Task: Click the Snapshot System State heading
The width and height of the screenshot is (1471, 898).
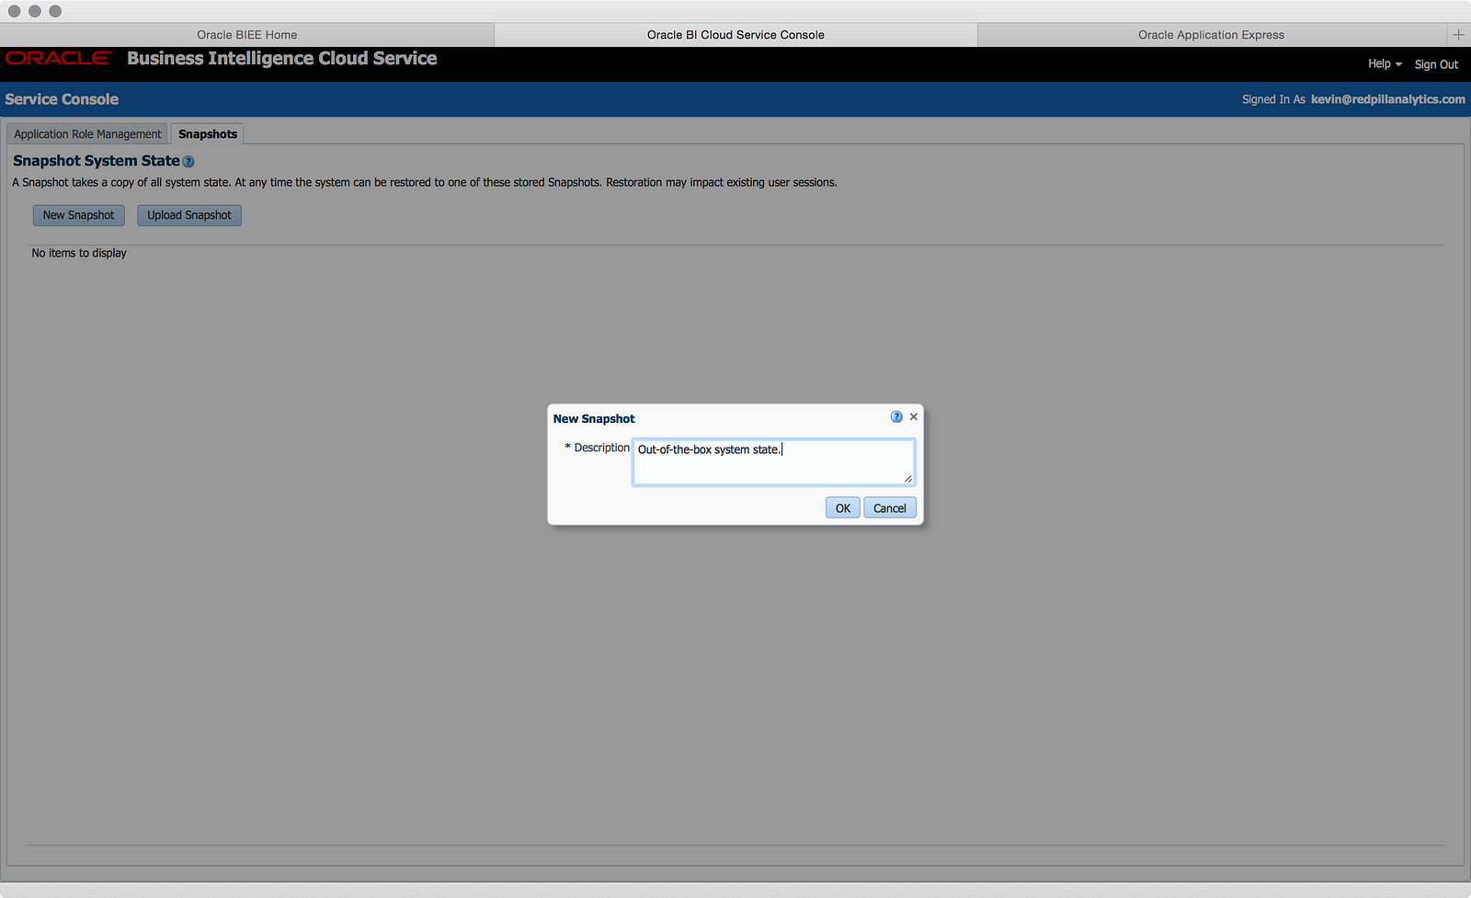Action: (x=97, y=161)
